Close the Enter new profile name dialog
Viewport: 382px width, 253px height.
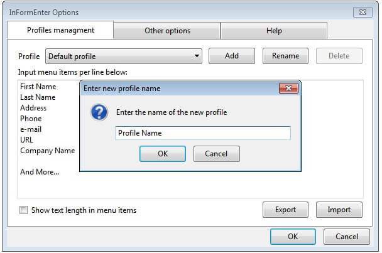click(x=288, y=89)
